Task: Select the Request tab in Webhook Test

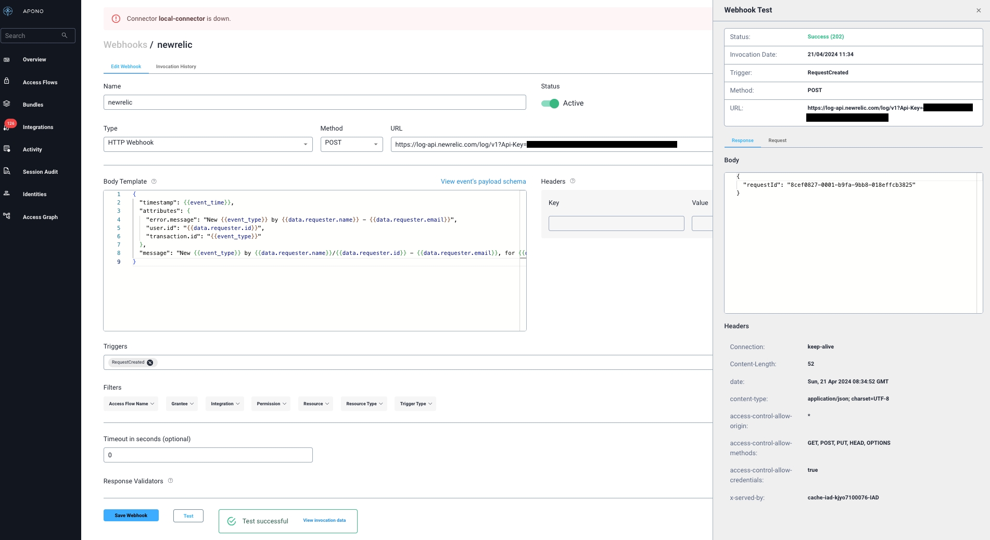Action: [x=777, y=140]
